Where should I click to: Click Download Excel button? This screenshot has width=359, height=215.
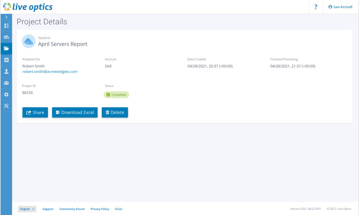(x=75, y=112)
